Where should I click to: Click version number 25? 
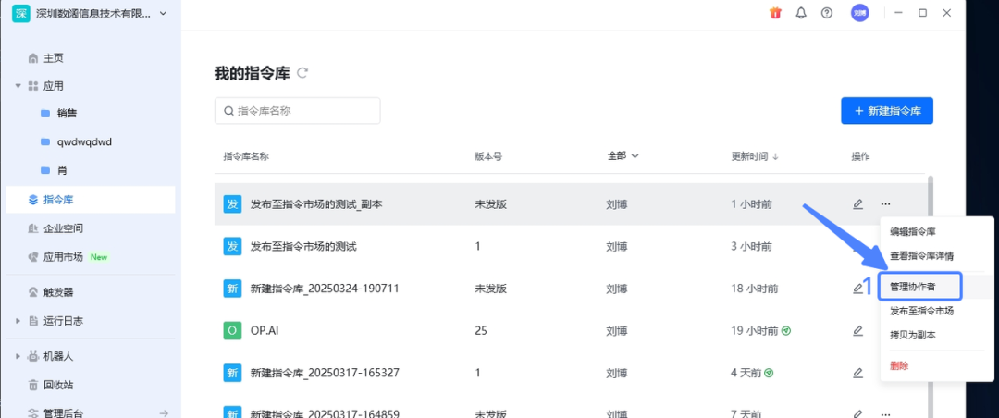pyautogui.click(x=481, y=331)
